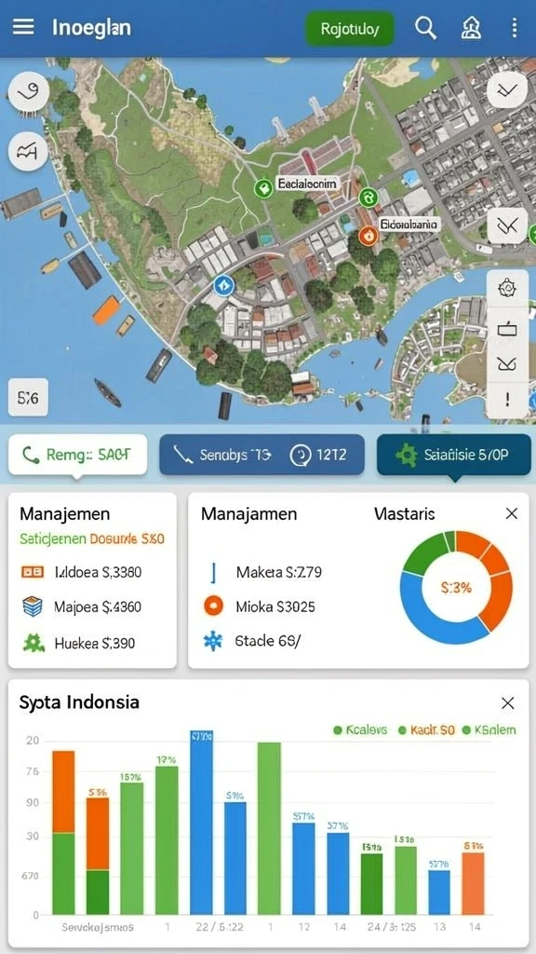Click the tall green bar right of the 5% bar
Viewport: 536px width, 954px height.
coord(269,828)
